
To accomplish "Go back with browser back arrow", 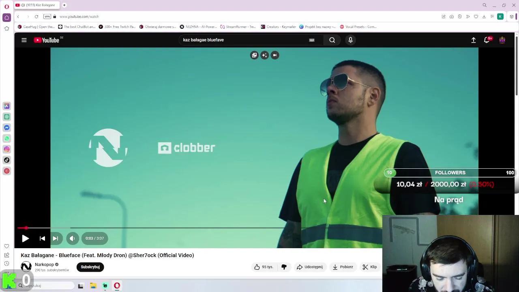I will (18, 17).
